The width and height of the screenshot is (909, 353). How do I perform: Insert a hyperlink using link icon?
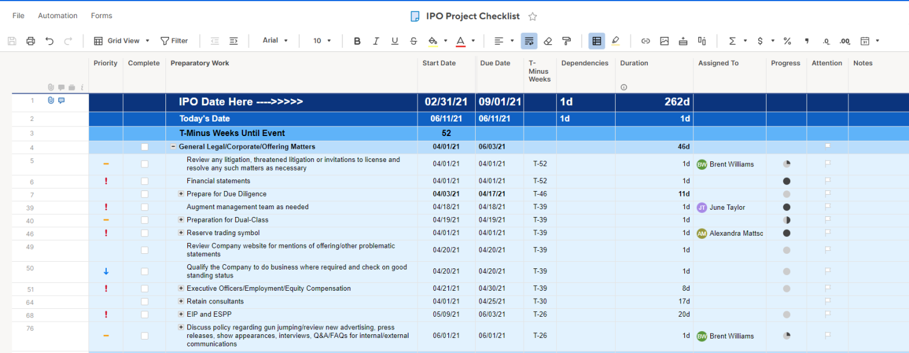click(645, 41)
